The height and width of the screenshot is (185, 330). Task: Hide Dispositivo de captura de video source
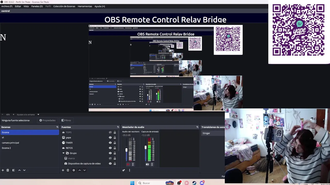tap(110, 163)
